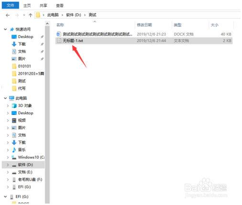Open the 老毛桃U盘 (F:) drive
The width and height of the screenshot is (242, 205).
coord(27,179)
